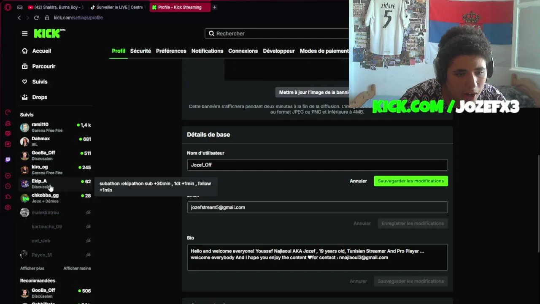The image size is (540, 304).
Task: Switch to the Développeur tab
Action: click(279, 51)
